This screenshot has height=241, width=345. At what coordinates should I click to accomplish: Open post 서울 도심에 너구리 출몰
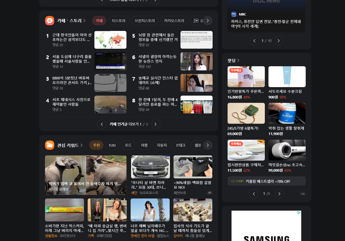coord(72,59)
